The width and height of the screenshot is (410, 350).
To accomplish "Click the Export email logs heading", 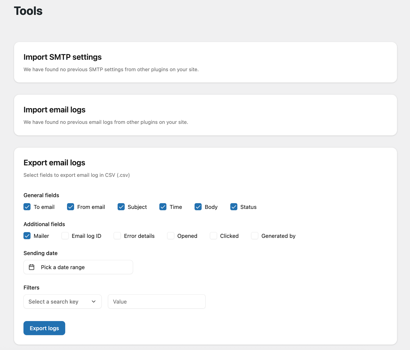I will [54, 163].
